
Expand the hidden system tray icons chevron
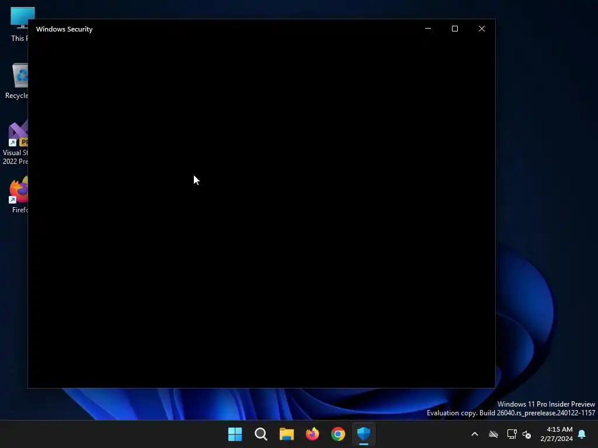click(x=475, y=434)
